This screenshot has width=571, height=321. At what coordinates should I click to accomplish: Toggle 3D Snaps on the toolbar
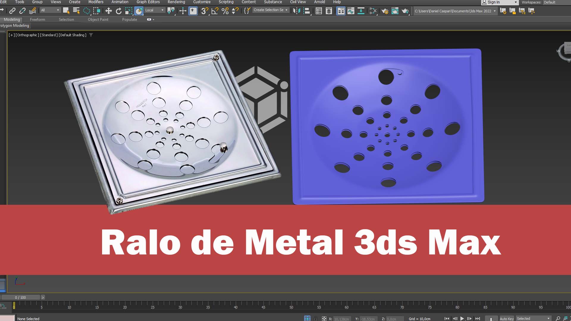tap(205, 11)
